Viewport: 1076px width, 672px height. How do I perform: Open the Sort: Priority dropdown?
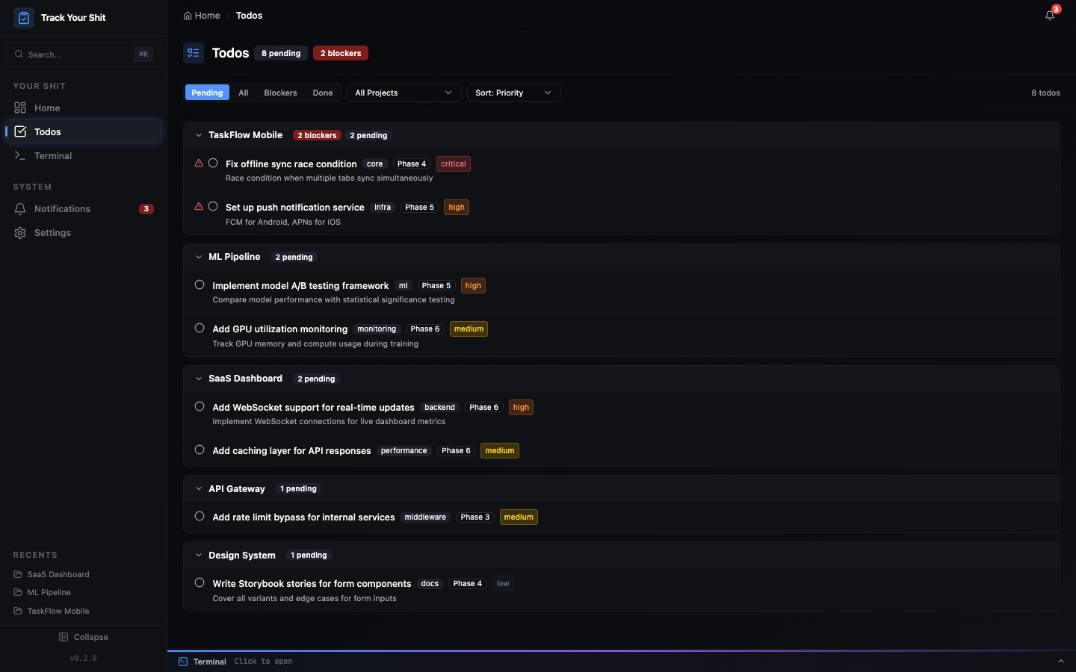pyautogui.click(x=513, y=93)
